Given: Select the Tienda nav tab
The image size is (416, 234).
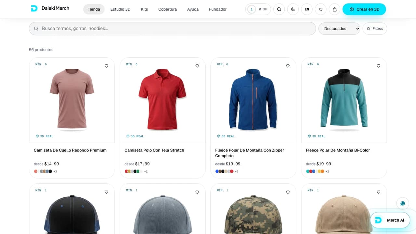Looking at the screenshot, I should point(94,9).
